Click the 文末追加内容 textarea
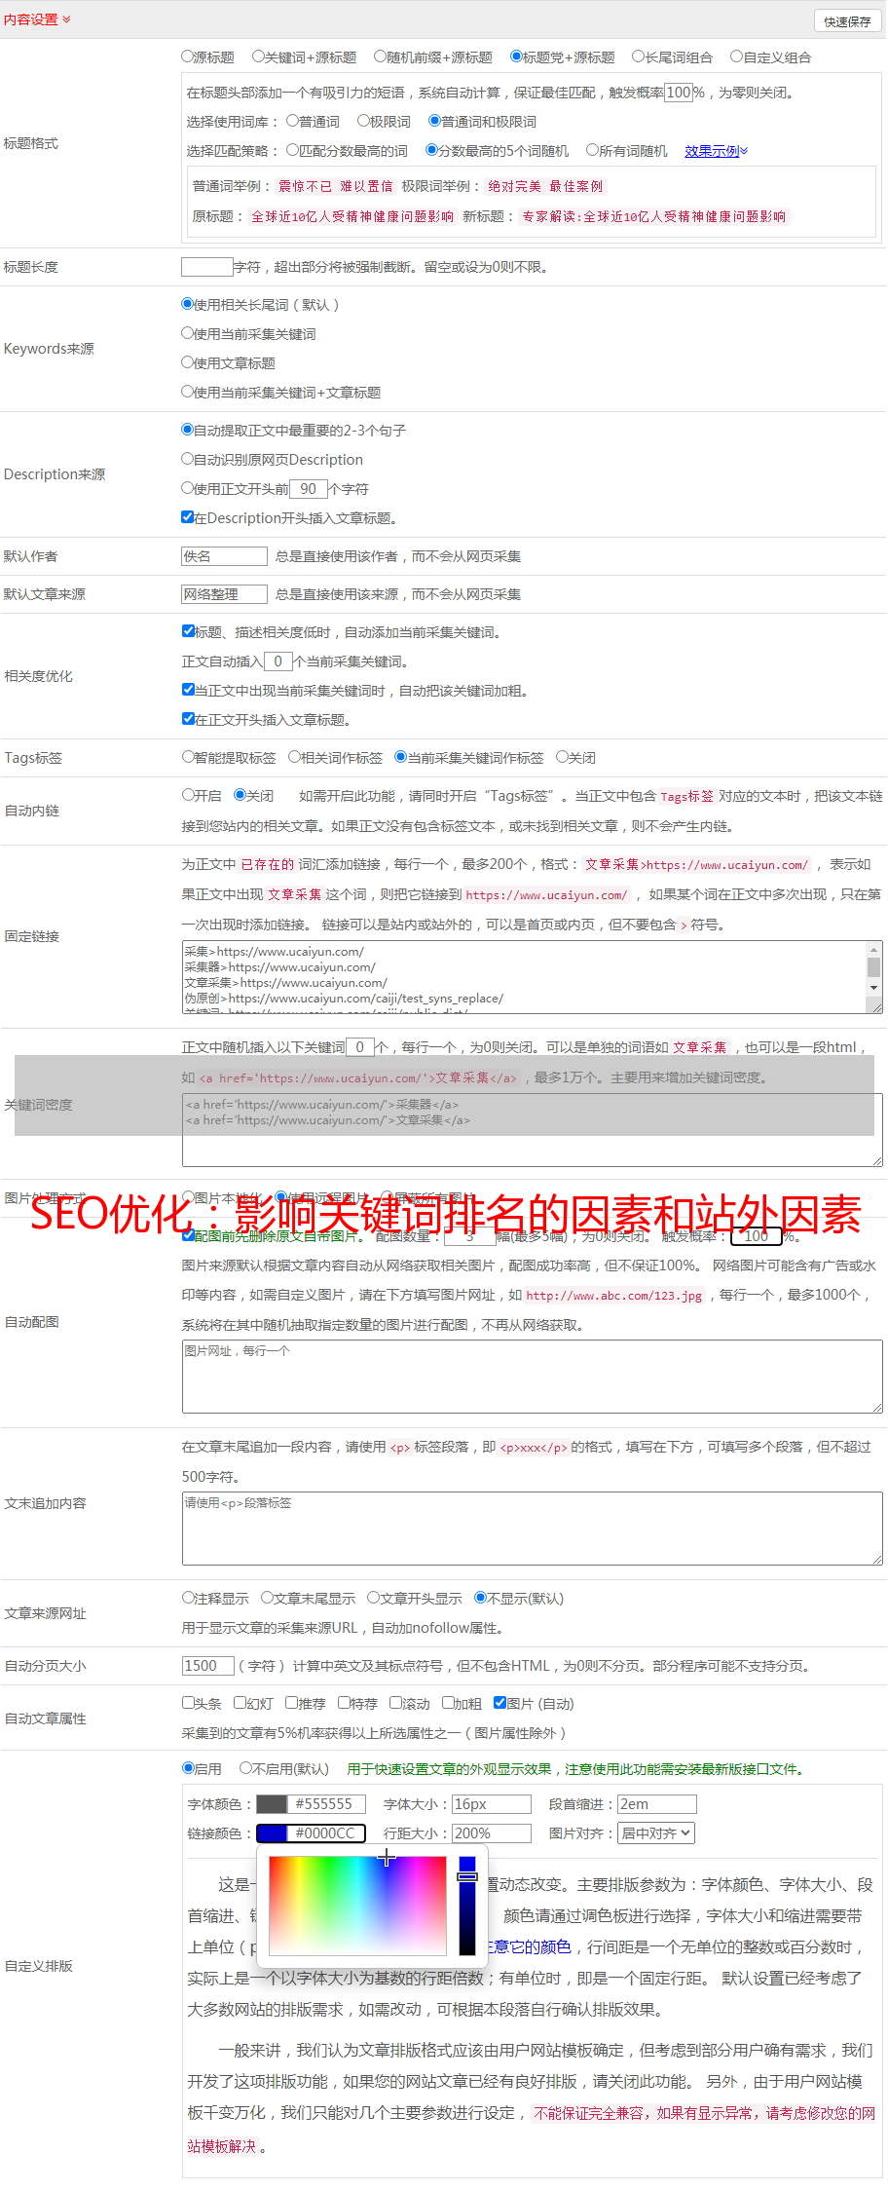This screenshot has height=2191, width=888. tap(533, 1529)
